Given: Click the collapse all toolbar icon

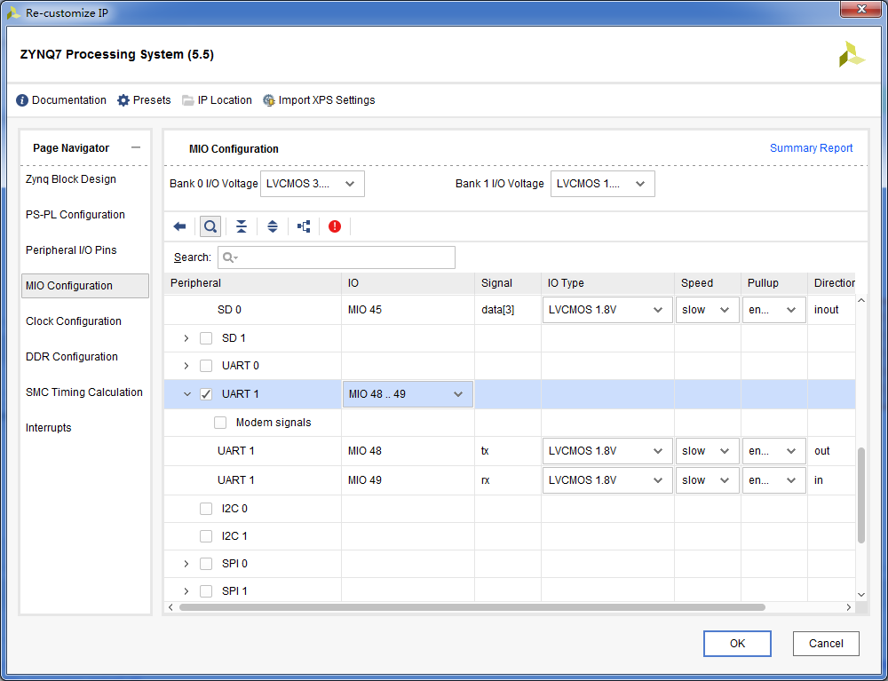Looking at the screenshot, I should coord(242,227).
